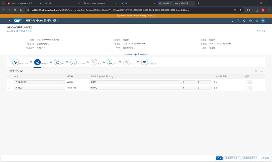
Task: Click the SAP shell search icon
Action: click(x=231, y=21)
